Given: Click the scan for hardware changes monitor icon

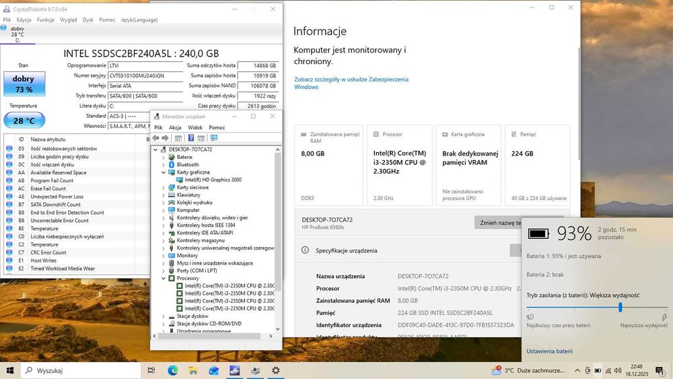Looking at the screenshot, I should (x=214, y=138).
